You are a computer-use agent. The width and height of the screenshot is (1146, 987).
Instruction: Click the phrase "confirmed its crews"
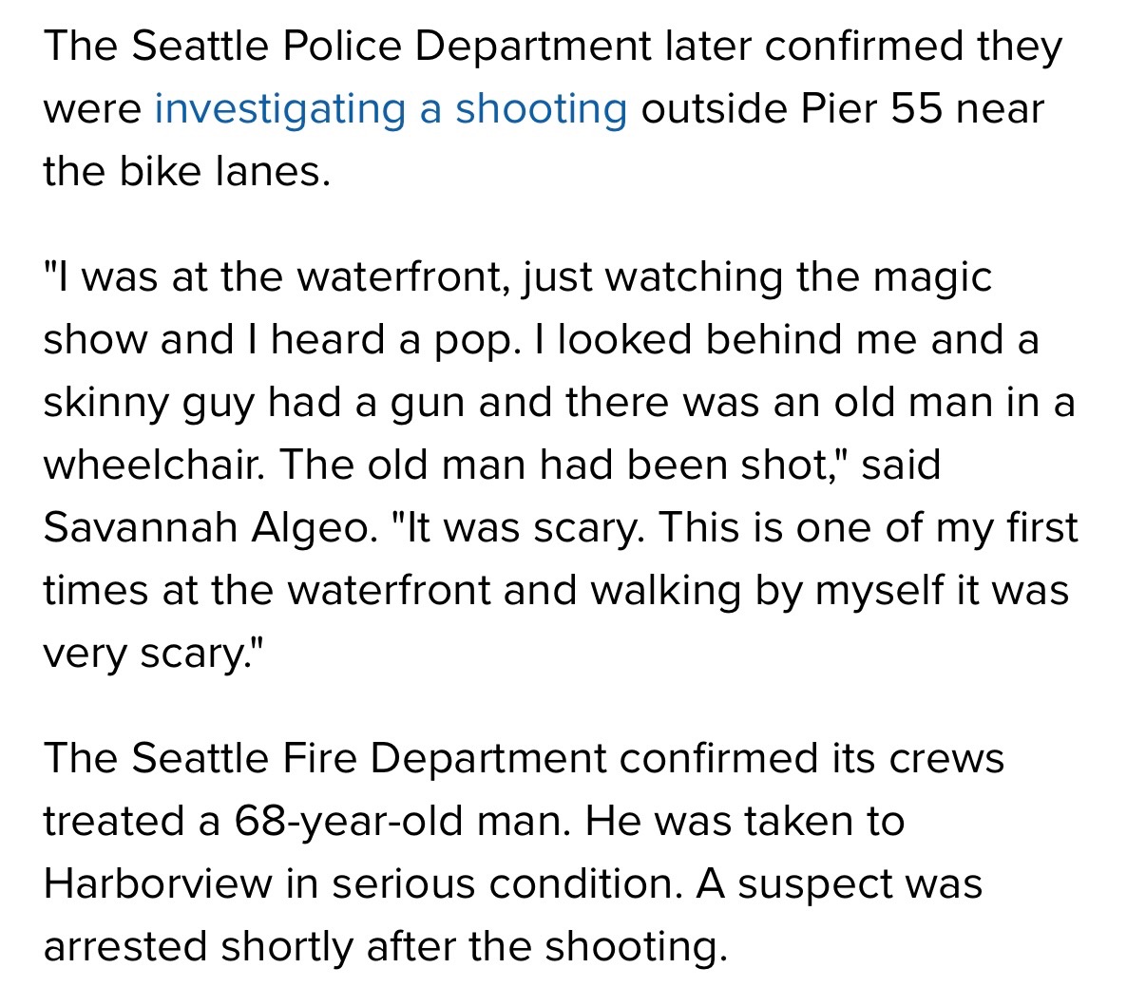click(x=811, y=758)
